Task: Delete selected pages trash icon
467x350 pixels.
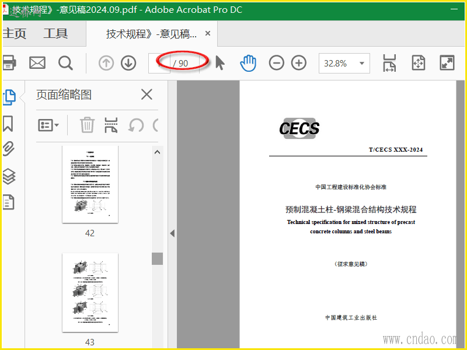Action: 87,125
